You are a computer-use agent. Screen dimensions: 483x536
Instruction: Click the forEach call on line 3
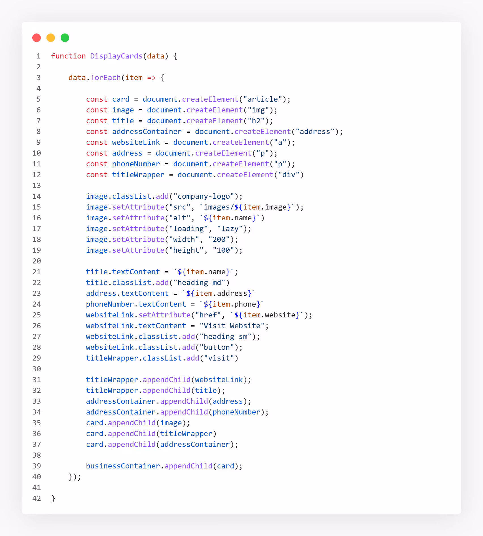105,78
